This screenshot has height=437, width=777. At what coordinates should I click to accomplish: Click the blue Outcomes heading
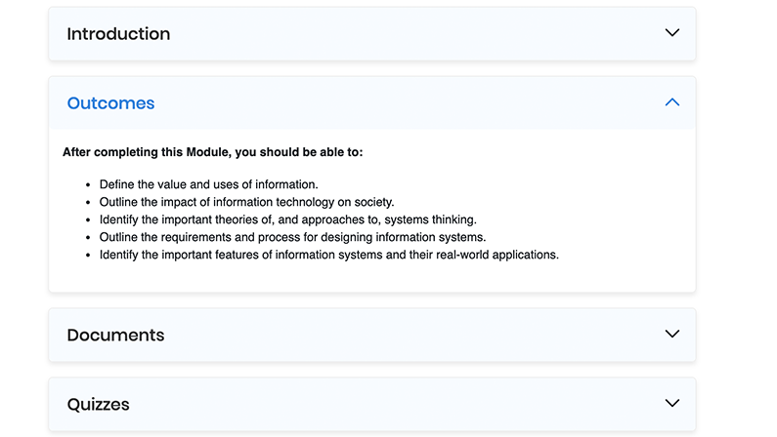point(110,102)
